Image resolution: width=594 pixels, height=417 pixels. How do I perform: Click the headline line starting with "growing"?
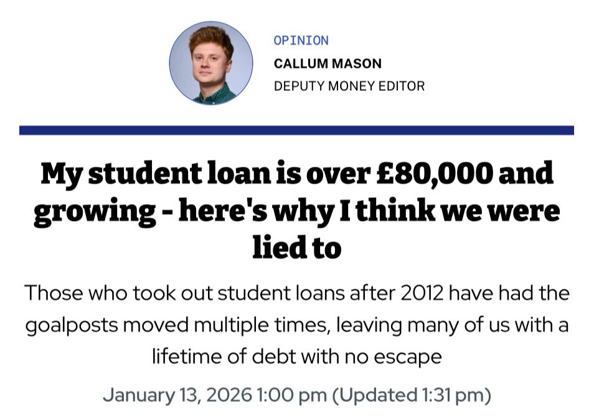point(296,212)
